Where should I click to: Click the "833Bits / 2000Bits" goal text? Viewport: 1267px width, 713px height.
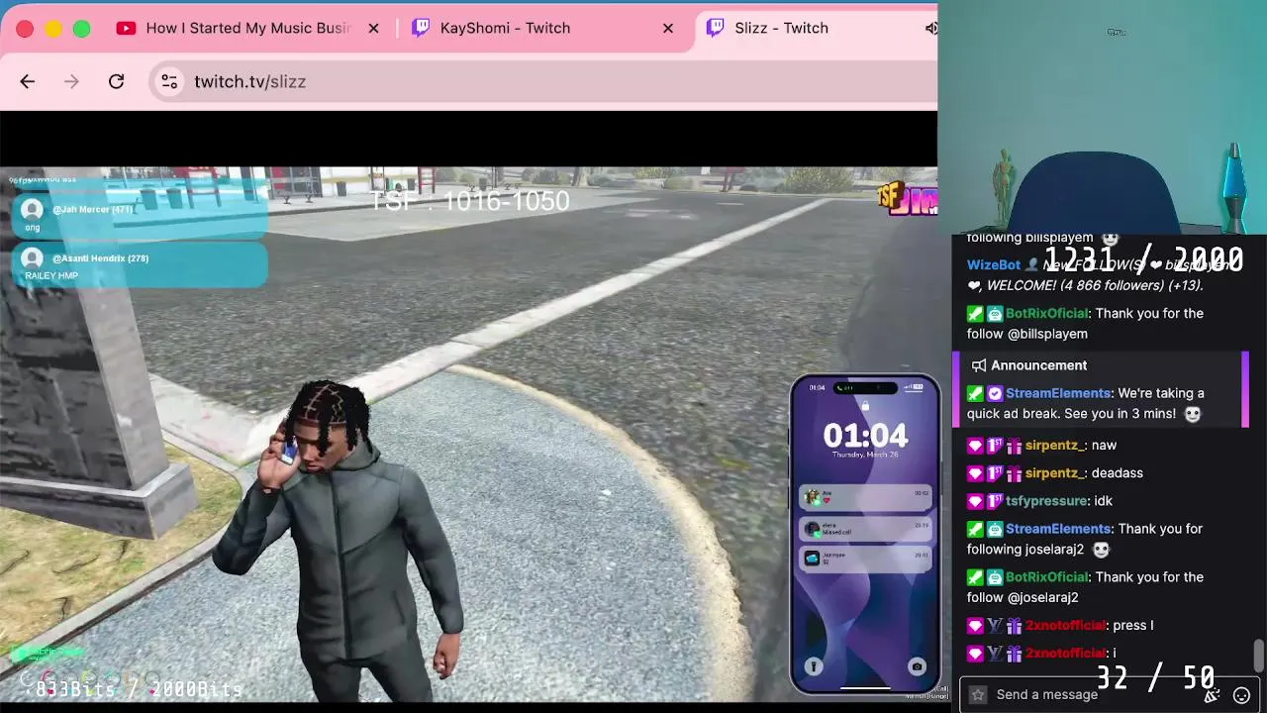tap(139, 689)
